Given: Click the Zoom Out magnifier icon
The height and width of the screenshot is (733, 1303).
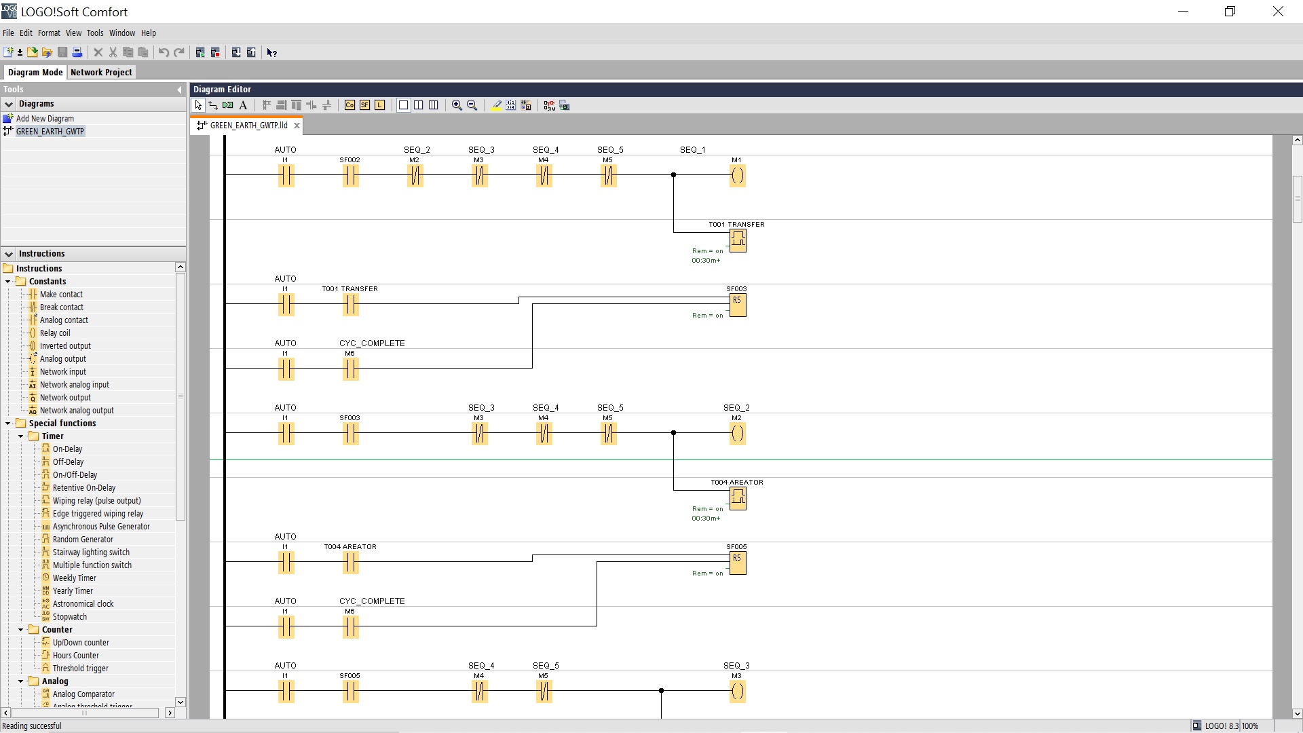Looking at the screenshot, I should coord(472,105).
